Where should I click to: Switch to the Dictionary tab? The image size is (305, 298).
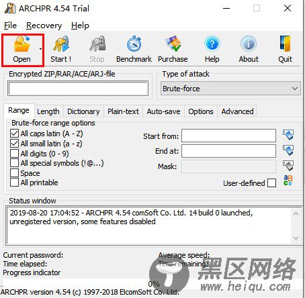pos(83,111)
